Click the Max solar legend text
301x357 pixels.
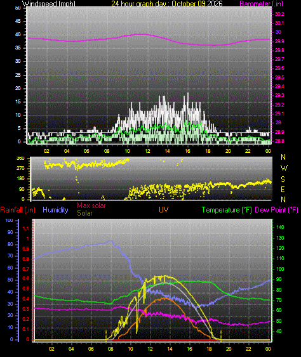pyautogui.click(x=91, y=205)
